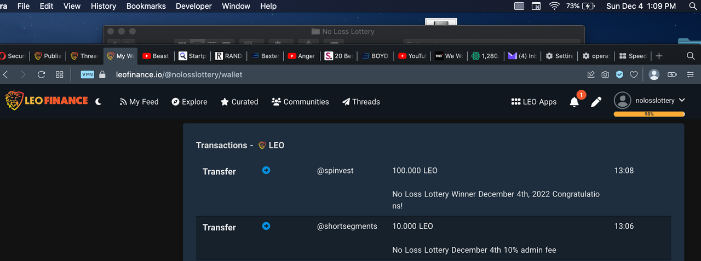This screenshot has width=701, height=261.
Task: Open the blue ad-blocker shield icon
Action: pos(619,74)
